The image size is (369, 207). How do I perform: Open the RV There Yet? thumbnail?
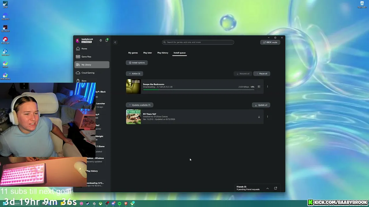tap(133, 117)
